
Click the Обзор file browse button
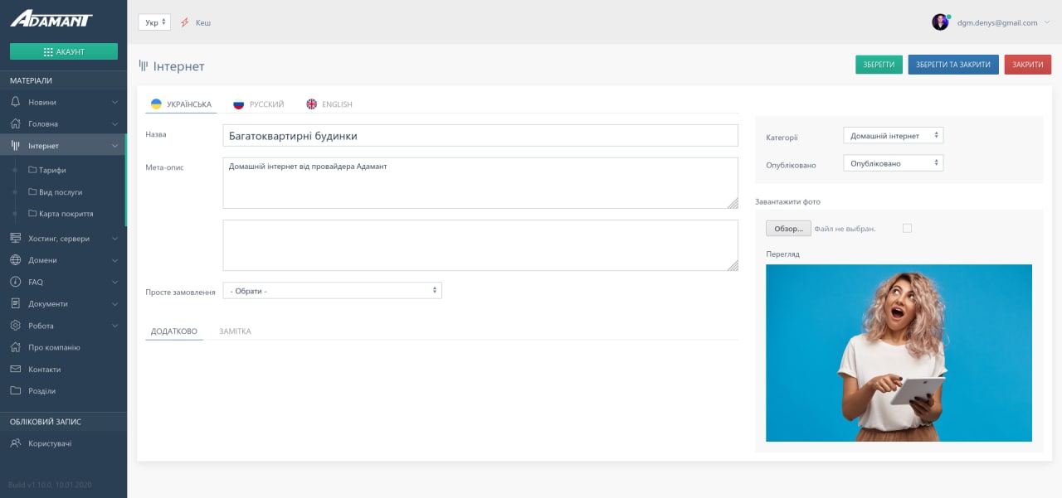788,229
